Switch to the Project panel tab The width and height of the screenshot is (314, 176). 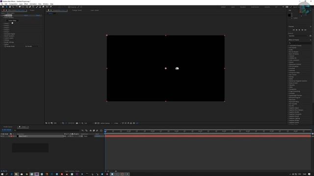tap(32, 10)
